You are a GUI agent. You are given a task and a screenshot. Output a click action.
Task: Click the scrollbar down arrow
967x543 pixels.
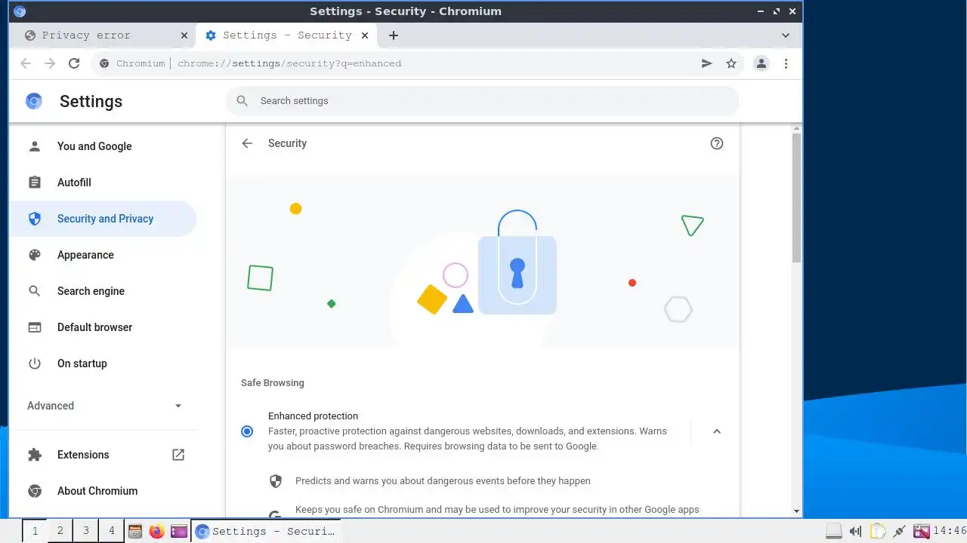pos(796,511)
